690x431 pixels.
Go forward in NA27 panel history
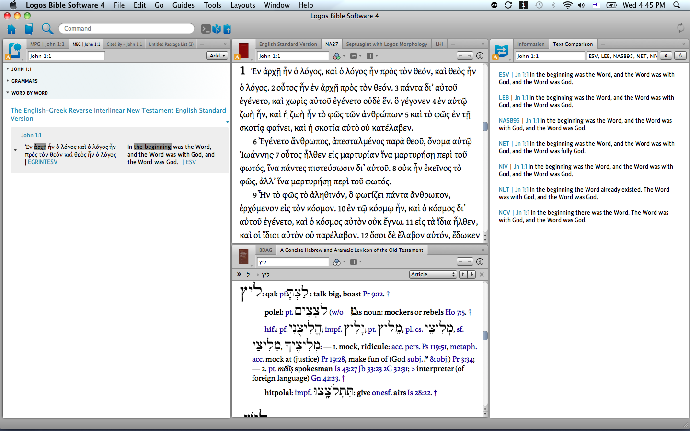[469, 56]
